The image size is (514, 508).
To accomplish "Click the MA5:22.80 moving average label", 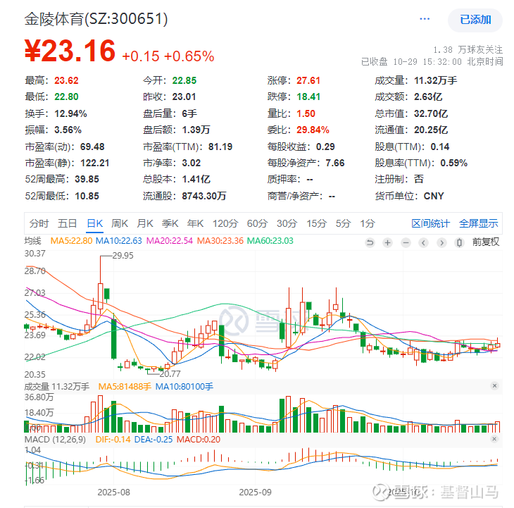I will tap(71, 241).
